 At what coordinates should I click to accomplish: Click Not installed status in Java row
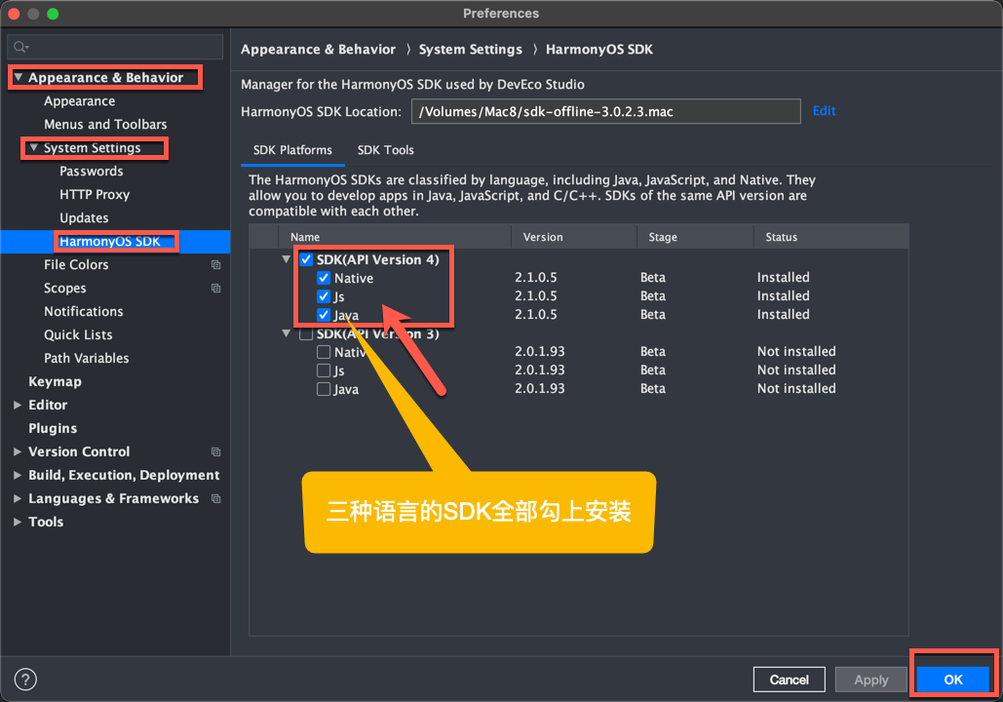coord(796,388)
